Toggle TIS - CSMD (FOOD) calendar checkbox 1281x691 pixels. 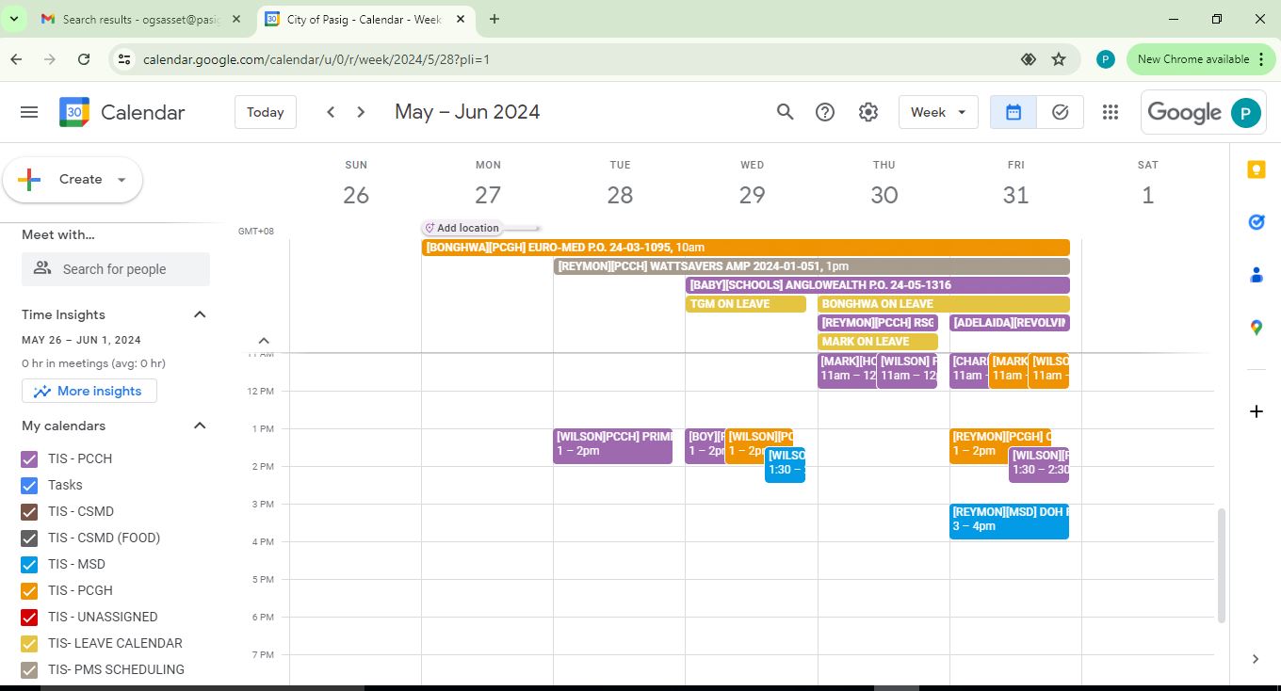click(x=29, y=538)
